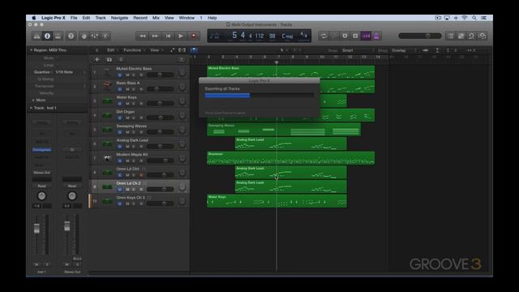Open the Mixer button in control bar
Image resolution: width=519 pixels, height=292 pixels.
(x=95, y=36)
